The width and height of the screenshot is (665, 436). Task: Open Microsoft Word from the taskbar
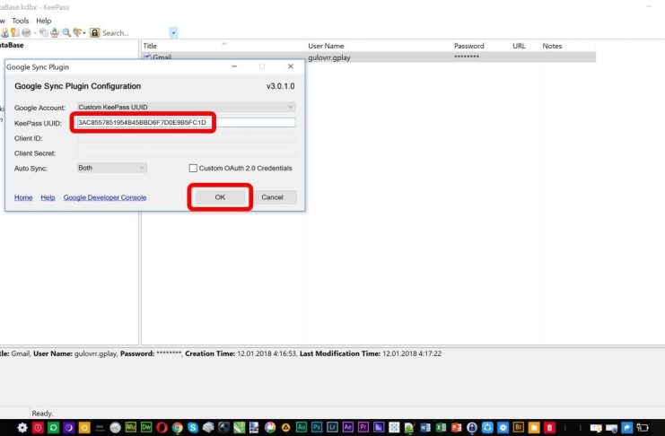coord(425,428)
